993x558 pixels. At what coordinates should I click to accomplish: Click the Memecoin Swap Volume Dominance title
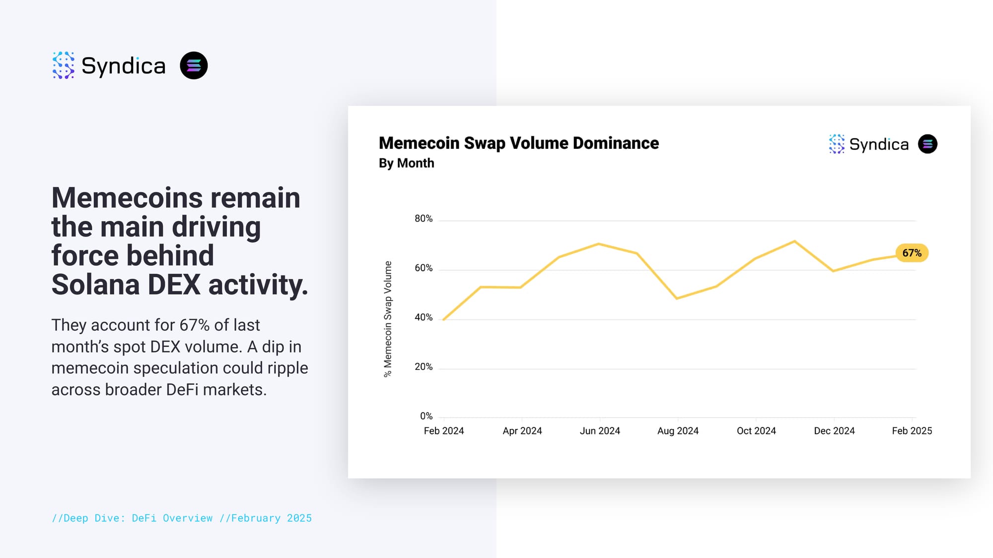[x=518, y=143]
